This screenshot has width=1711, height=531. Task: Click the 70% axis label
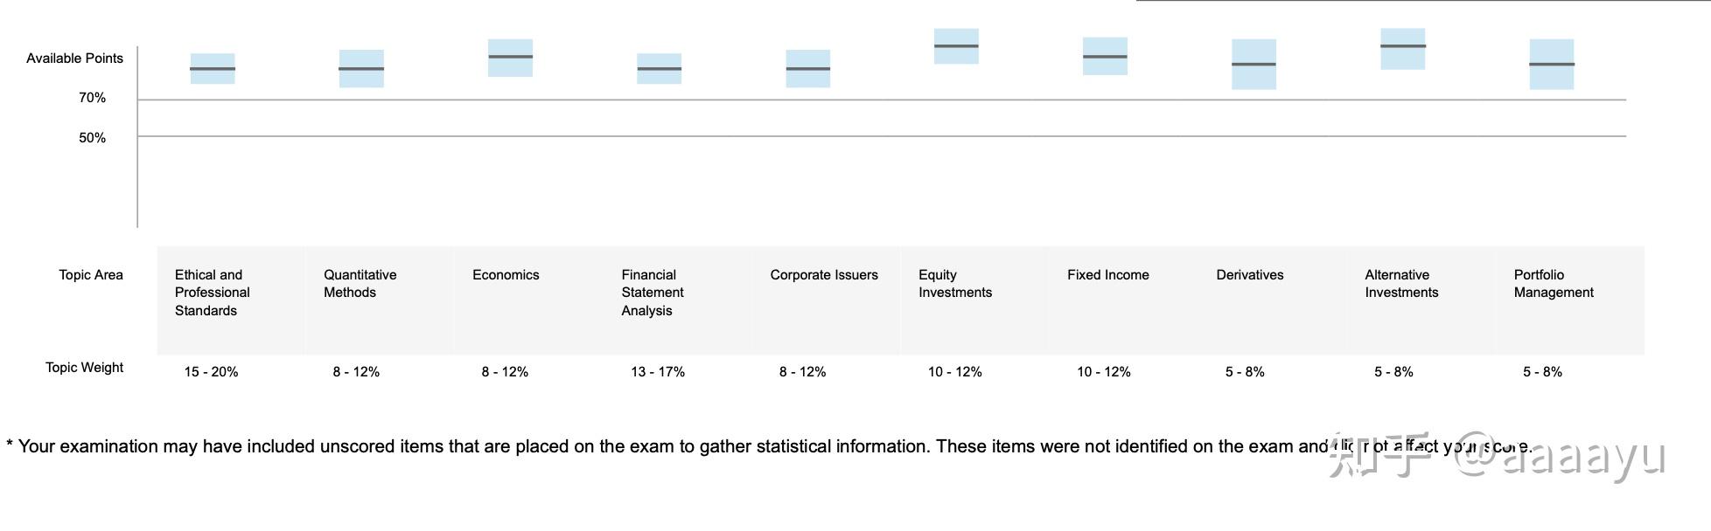pyautogui.click(x=92, y=98)
